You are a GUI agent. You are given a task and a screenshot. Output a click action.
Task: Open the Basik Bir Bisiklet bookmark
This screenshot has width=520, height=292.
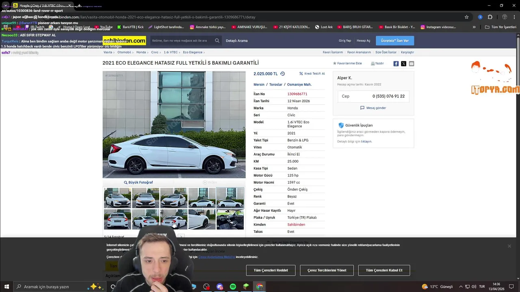tap(397, 27)
